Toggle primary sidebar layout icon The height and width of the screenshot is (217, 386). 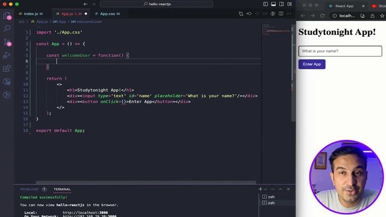[265, 4]
